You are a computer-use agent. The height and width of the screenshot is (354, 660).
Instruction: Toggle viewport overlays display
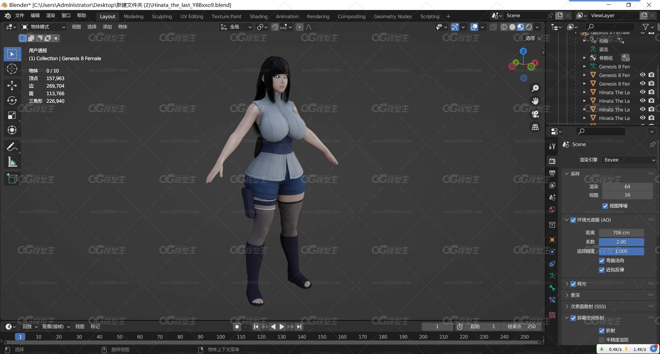click(x=474, y=27)
